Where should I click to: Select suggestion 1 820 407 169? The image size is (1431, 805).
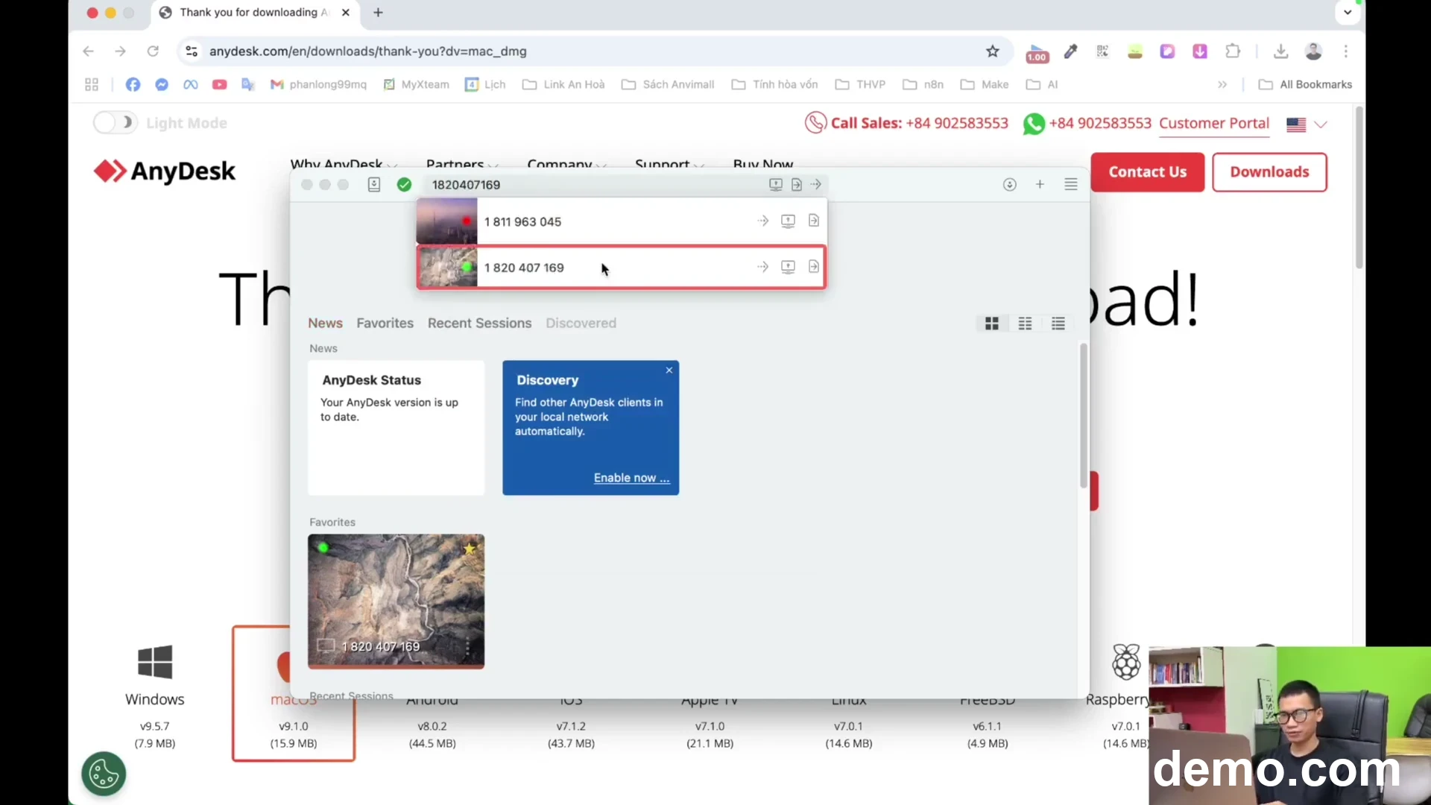point(621,267)
